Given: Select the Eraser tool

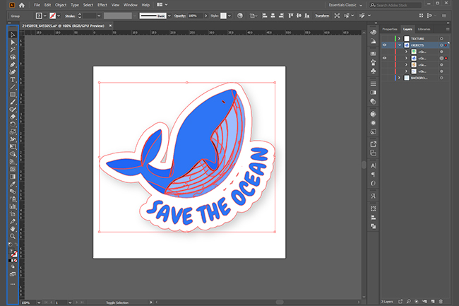Looking at the screenshot, I should (13, 117).
